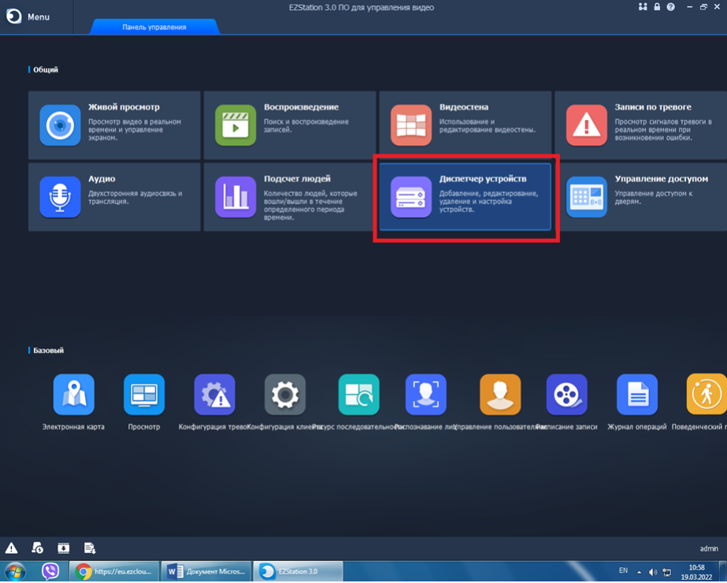Launch the Видеостена video wall module

click(466, 124)
